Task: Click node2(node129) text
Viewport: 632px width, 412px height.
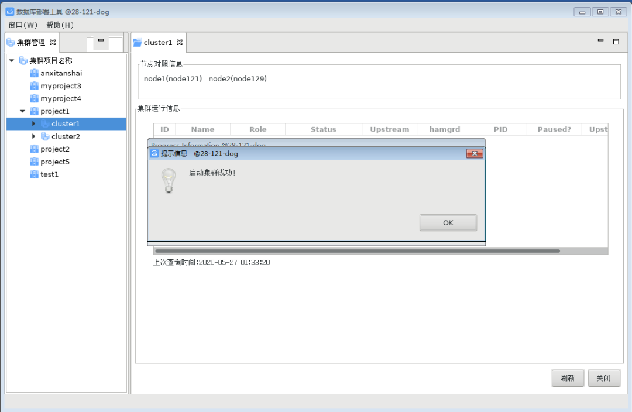Action: click(238, 78)
